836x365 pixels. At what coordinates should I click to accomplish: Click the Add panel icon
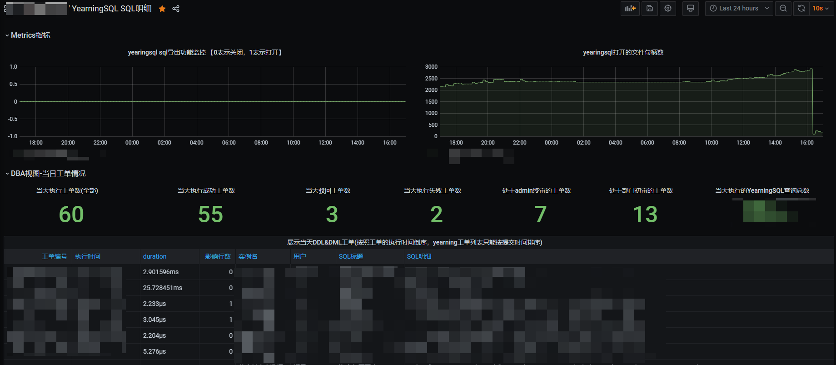tap(630, 8)
